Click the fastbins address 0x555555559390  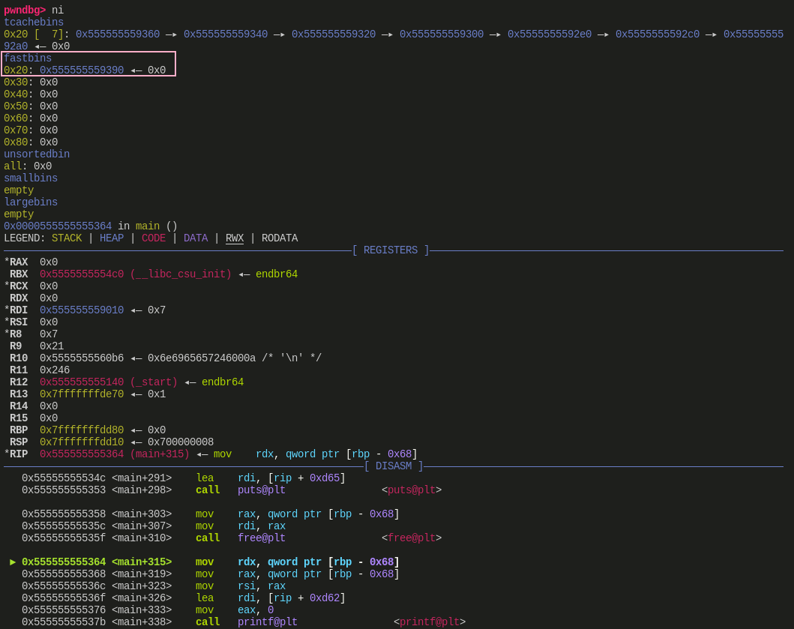point(82,70)
